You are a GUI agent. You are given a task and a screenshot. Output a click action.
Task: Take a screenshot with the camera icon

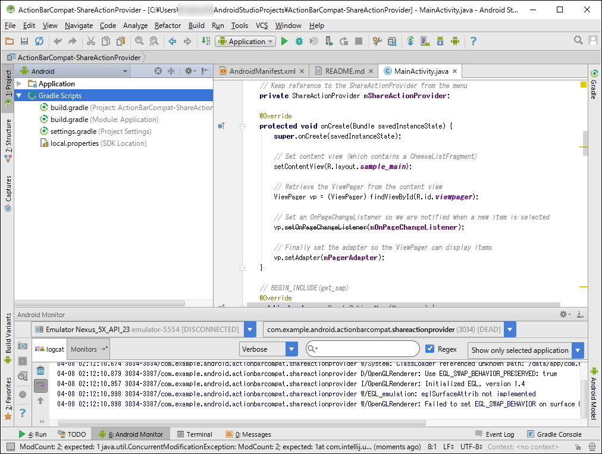[23, 346]
